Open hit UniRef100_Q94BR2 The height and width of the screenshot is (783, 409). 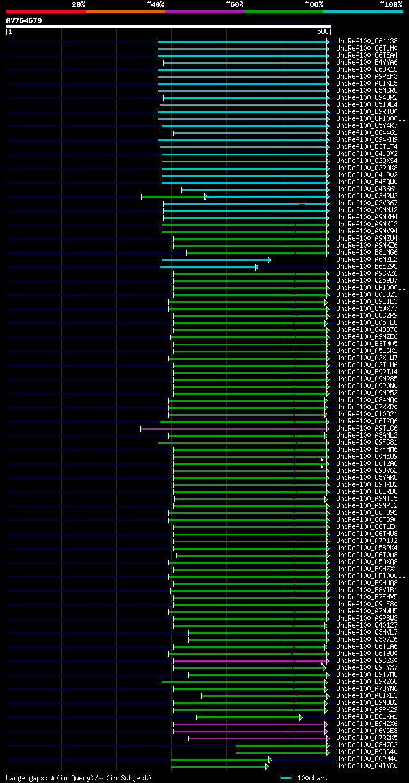(x=367, y=97)
